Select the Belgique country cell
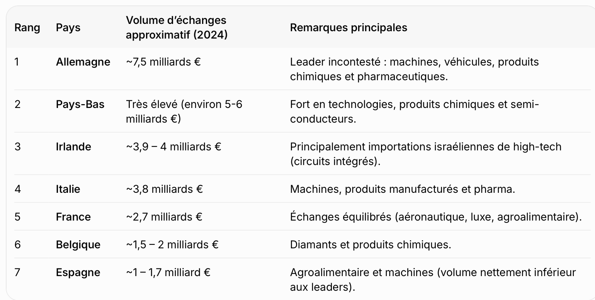595x300 pixels. coord(78,244)
